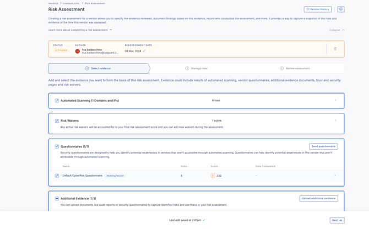Click the icon button beside Version history

(340, 9)
